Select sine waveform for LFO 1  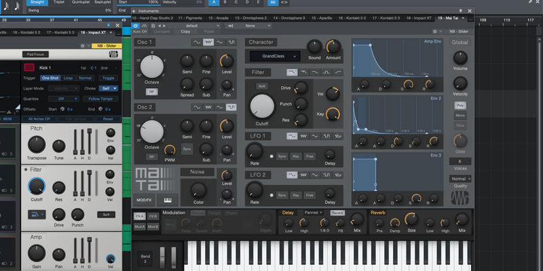point(292,136)
